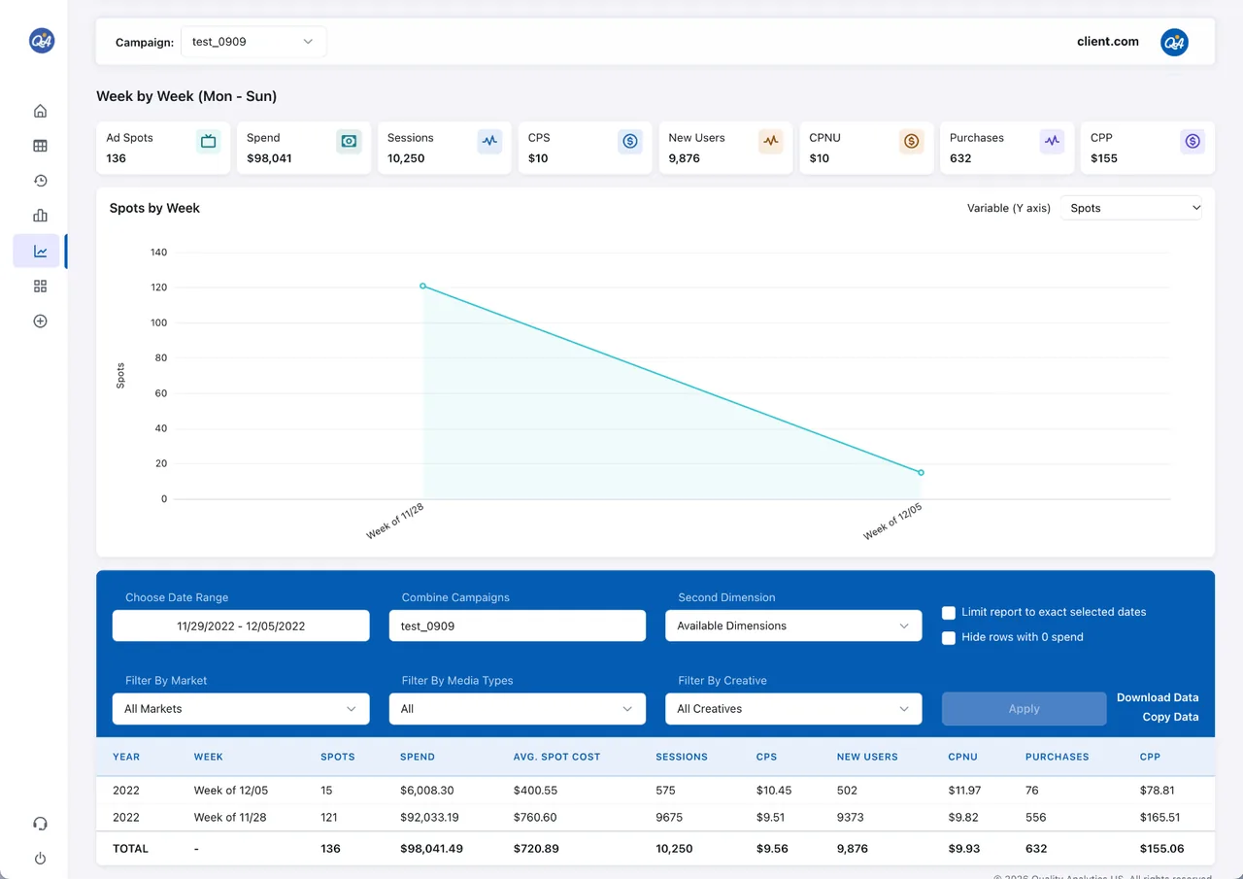Open the grid dashboard sidebar icon
1243x879 pixels.
pyautogui.click(x=40, y=287)
